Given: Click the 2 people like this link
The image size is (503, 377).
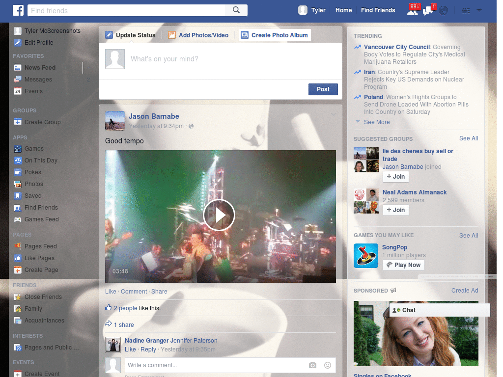Looking at the screenshot, I should (x=125, y=308).
